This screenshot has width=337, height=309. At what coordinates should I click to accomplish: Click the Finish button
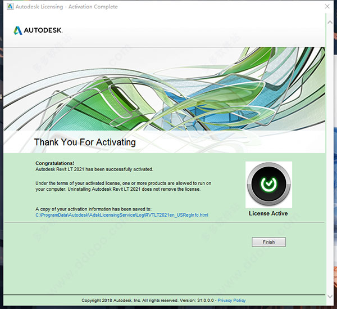(268, 242)
